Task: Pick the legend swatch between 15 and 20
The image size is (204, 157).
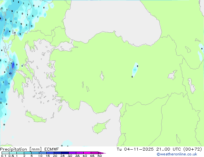Action: point(50,153)
